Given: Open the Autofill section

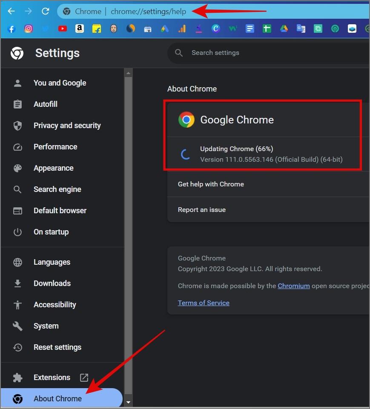Looking at the screenshot, I should coord(62,104).
